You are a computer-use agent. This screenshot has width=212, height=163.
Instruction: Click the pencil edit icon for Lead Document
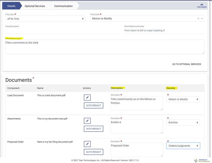87,98
